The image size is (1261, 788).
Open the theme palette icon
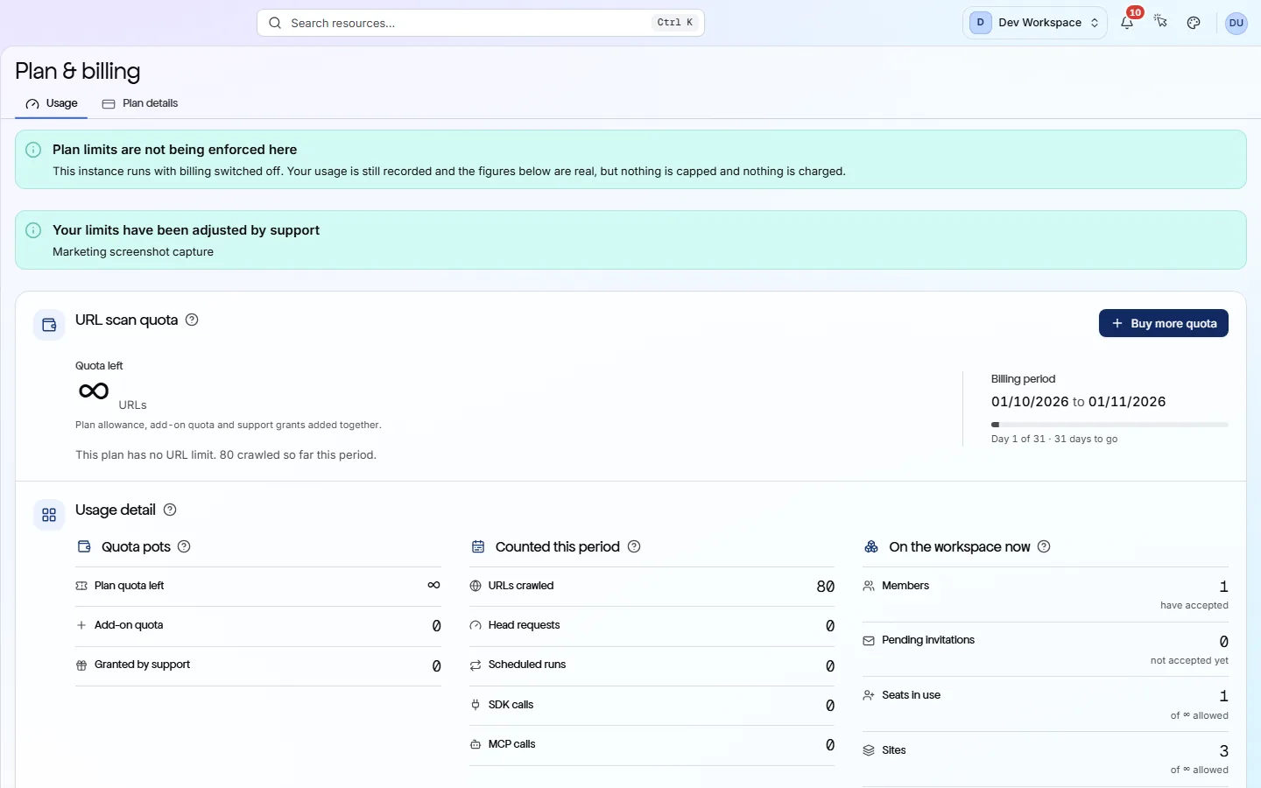[1194, 23]
